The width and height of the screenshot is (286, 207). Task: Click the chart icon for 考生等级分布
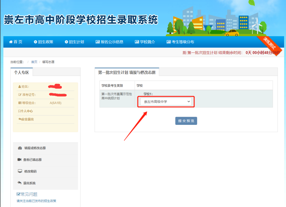click(168, 42)
